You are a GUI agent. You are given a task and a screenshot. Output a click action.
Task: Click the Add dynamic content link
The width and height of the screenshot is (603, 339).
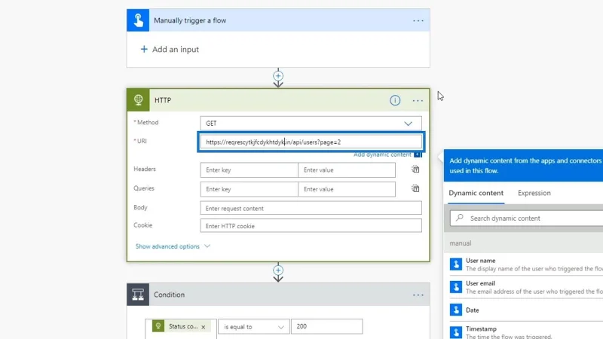click(x=382, y=154)
